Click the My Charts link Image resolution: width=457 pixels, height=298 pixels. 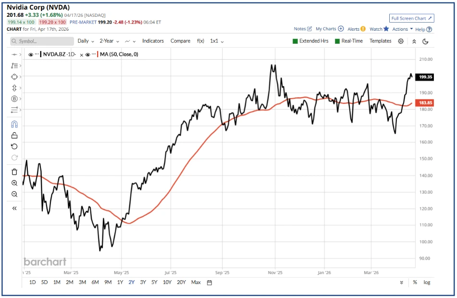[326, 29]
